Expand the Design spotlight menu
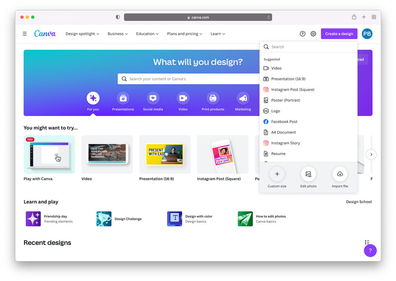 coord(82,34)
